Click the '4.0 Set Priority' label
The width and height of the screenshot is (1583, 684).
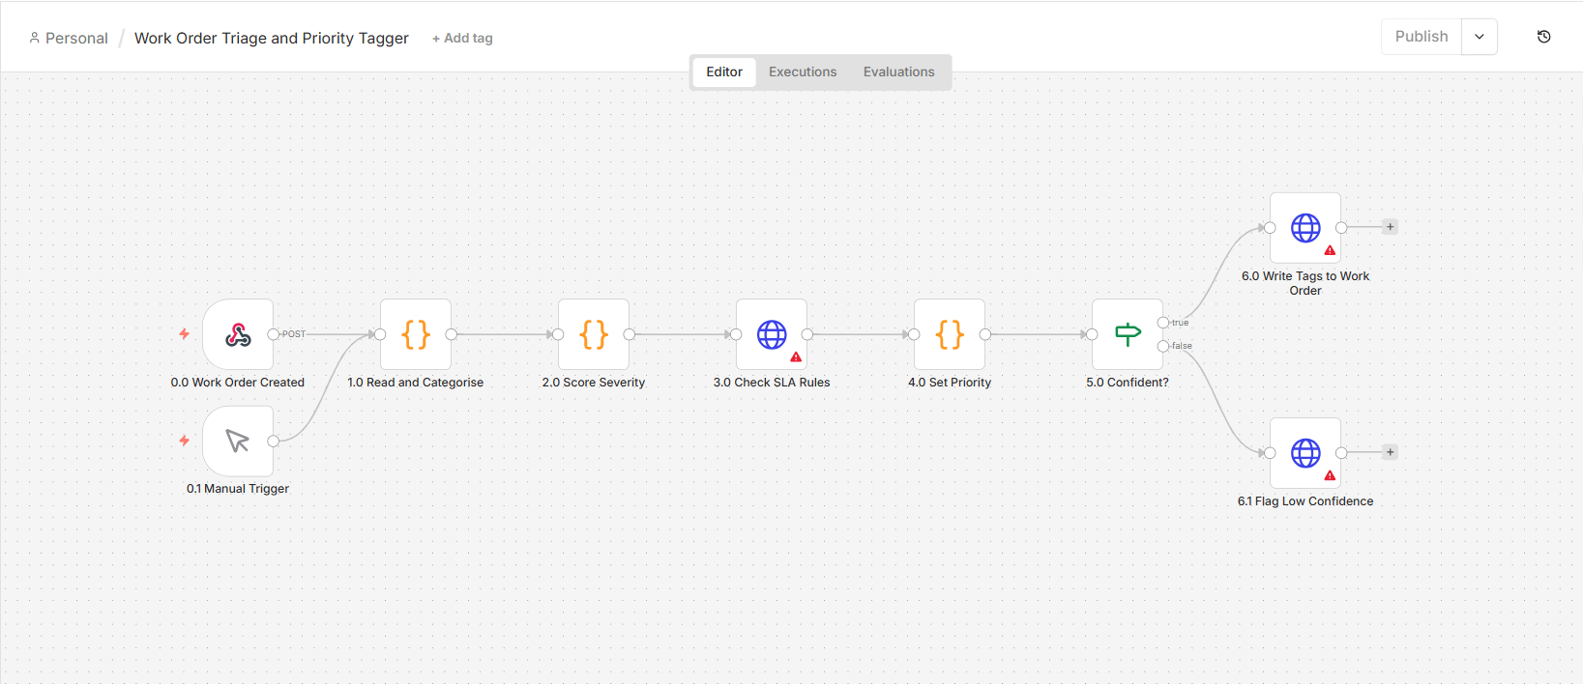[950, 383]
